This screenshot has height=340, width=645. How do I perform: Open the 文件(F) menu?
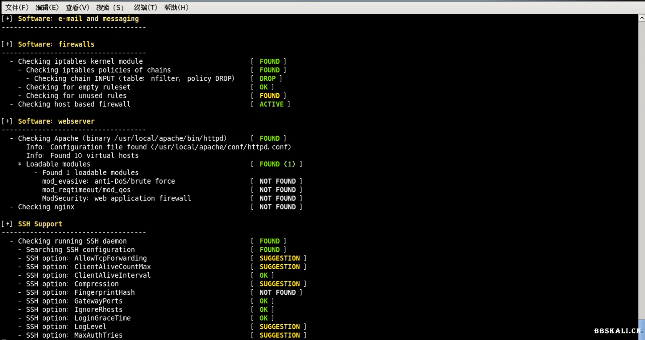click(x=17, y=7)
